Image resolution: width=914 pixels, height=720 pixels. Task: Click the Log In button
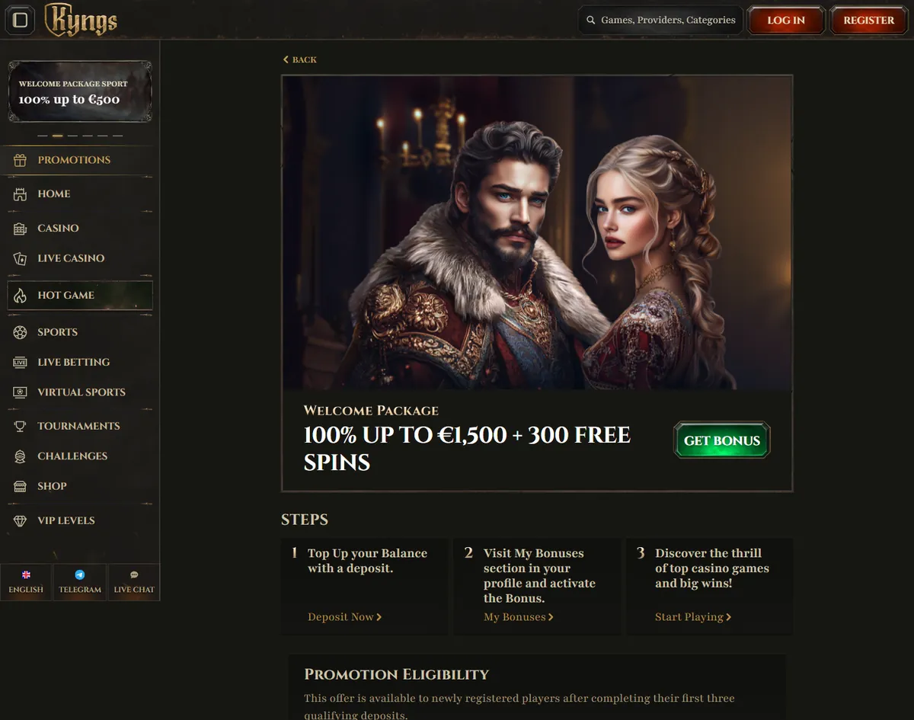[786, 21]
